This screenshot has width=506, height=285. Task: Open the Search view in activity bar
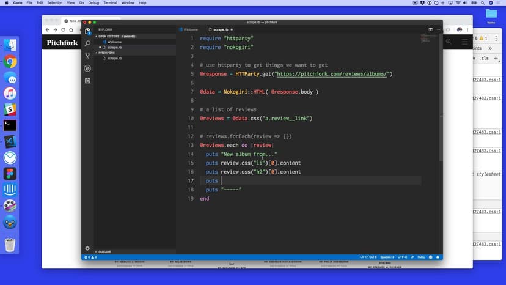point(87,44)
